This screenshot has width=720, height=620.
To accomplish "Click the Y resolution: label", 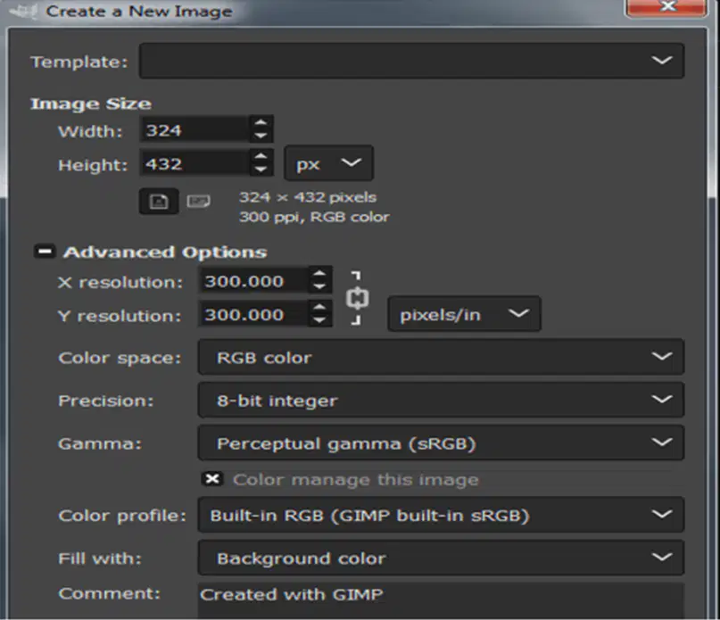I will point(120,316).
